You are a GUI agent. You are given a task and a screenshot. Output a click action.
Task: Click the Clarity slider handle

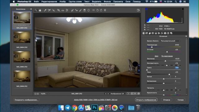pos(164,90)
